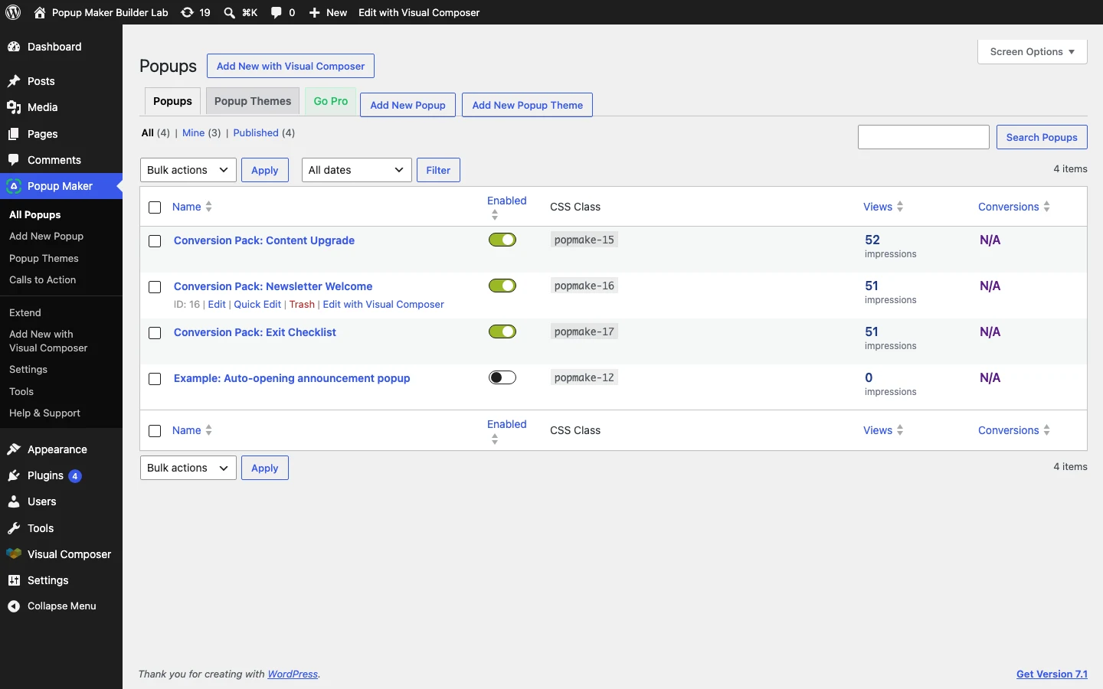Click Get Version 7.1 link
This screenshot has height=689, width=1103.
[x=1052, y=674]
